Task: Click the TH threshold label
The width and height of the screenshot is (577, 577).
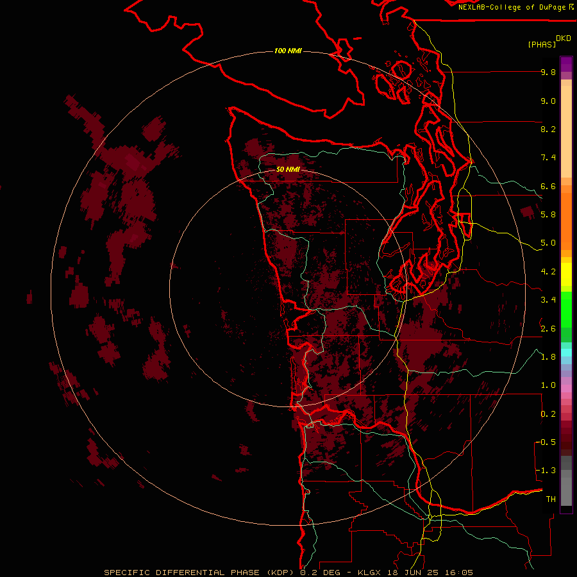Action: pyautogui.click(x=551, y=499)
